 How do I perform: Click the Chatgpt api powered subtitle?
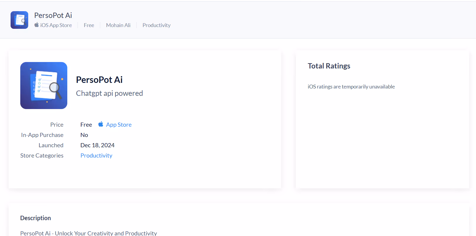point(109,93)
